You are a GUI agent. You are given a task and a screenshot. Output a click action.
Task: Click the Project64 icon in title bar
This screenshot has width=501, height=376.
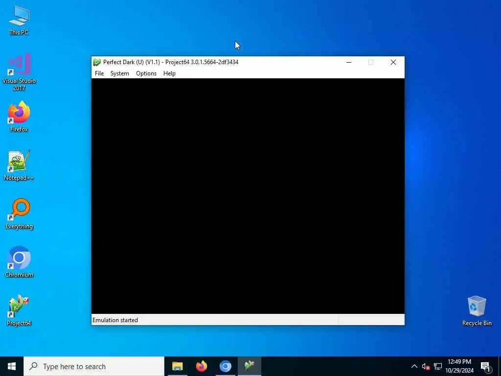point(97,62)
